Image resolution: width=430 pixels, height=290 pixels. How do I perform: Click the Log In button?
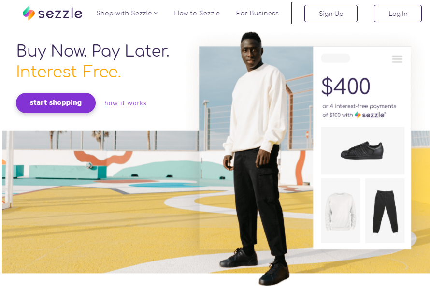point(398,14)
